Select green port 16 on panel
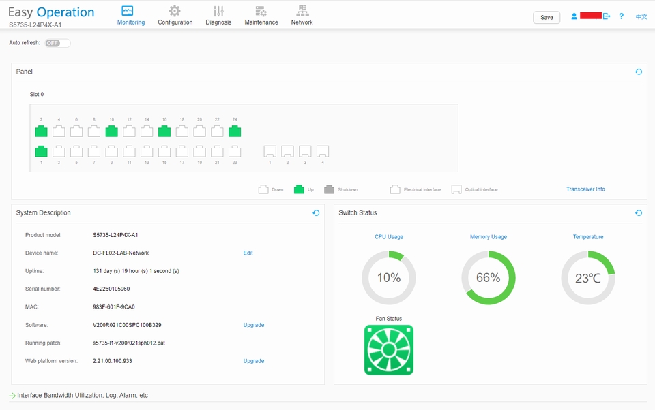The height and width of the screenshot is (410, 655). tap(164, 131)
